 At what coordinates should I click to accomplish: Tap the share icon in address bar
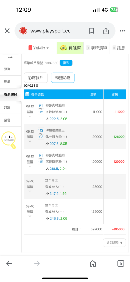tap(106, 31)
